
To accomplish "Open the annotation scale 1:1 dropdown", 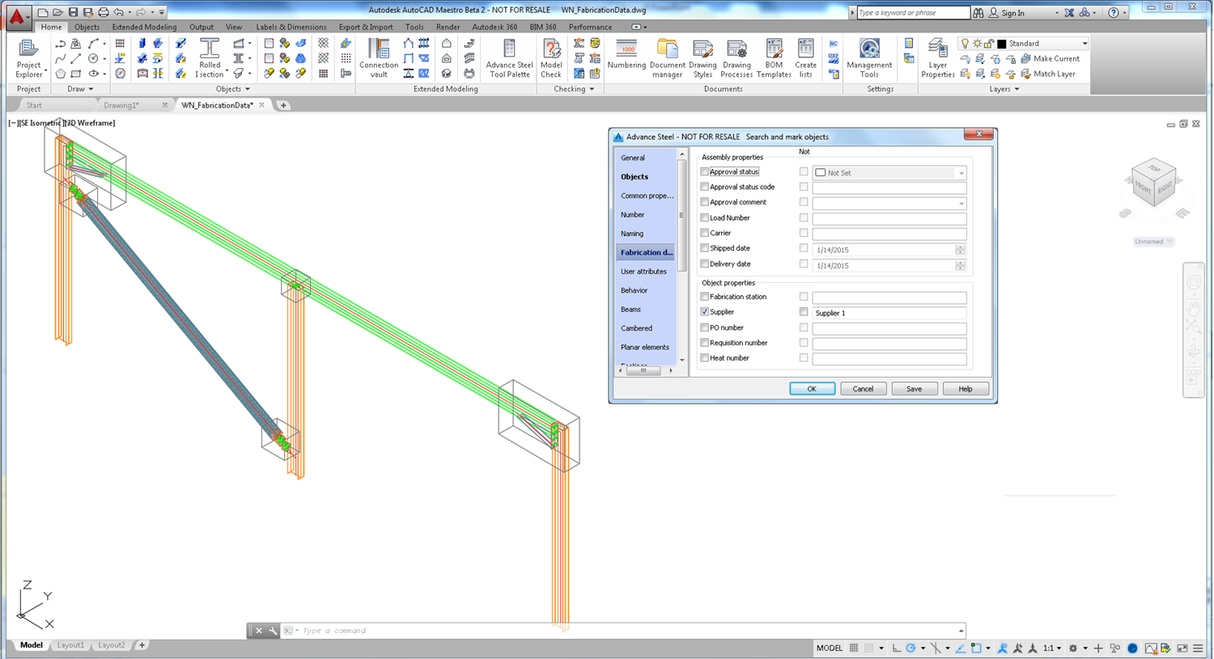I will coord(1052,648).
